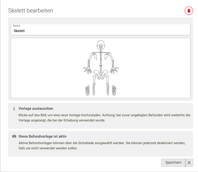Click the skeleton image to upload a new template
198x172 pixels.
click(x=101, y=68)
